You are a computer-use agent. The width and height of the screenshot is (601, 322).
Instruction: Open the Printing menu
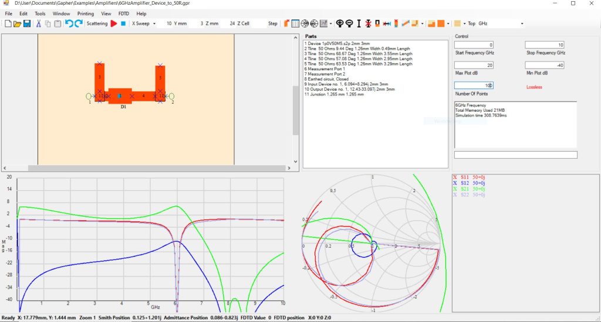pyautogui.click(x=85, y=13)
